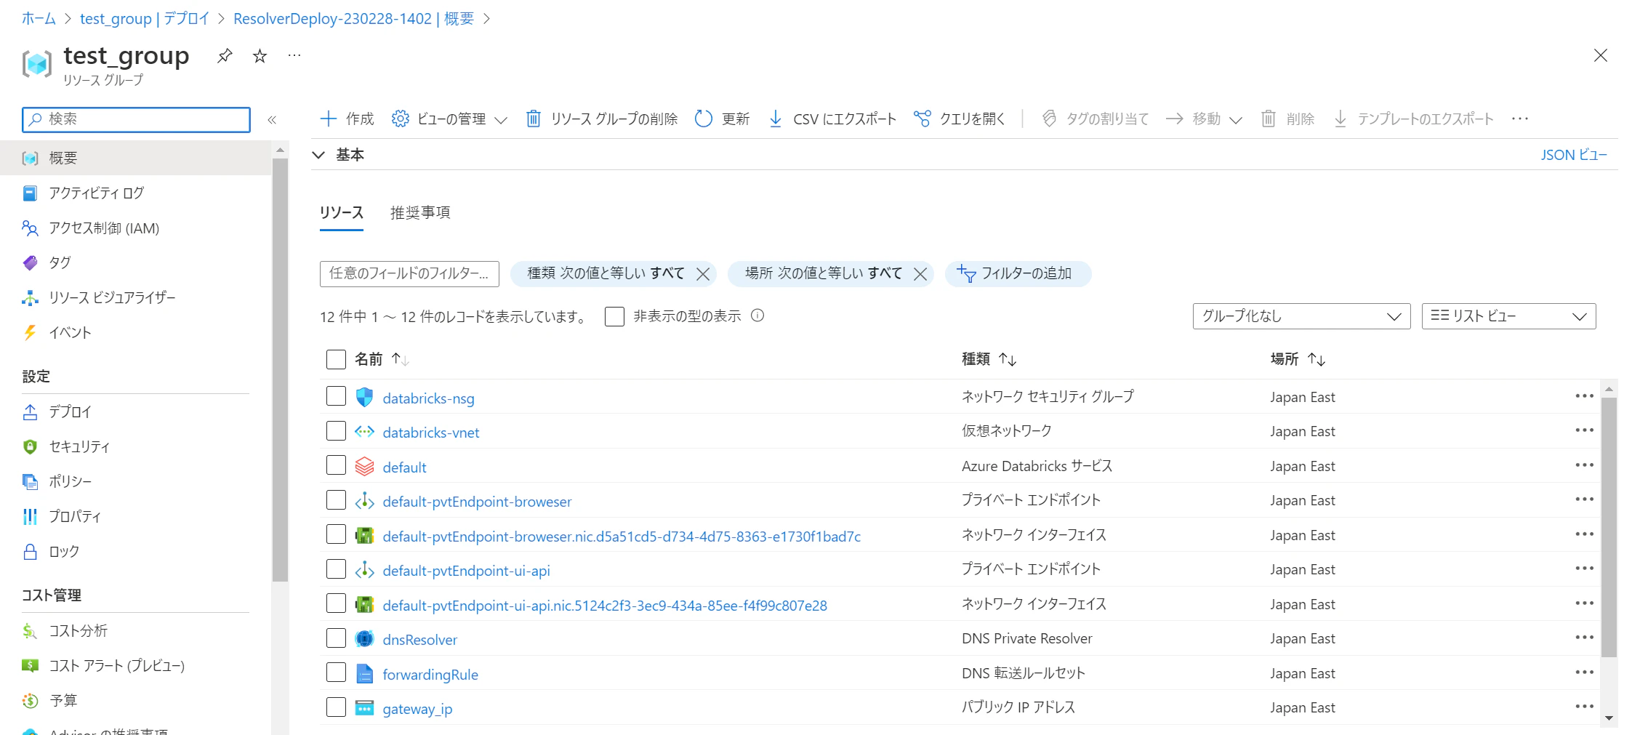This screenshot has height=735, width=1640.
Task: Sort by 種類 column
Action: 989,359
